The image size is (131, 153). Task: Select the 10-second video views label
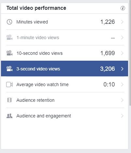coord(39,53)
